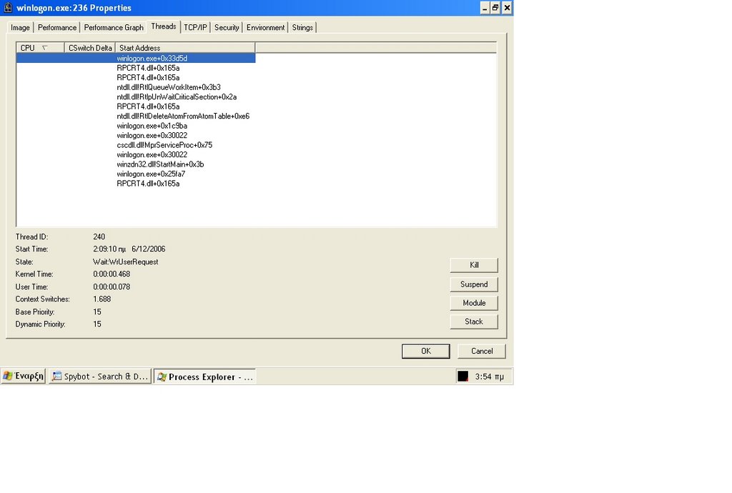Screen dimensions: 732x493
Task: Click the winlogon properties title bar icon
Action: coord(8,7)
